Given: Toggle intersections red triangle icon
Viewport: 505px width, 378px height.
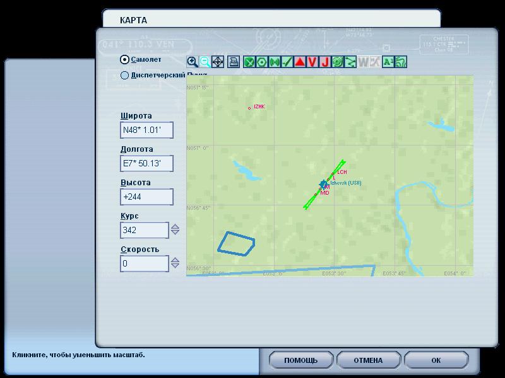Looking at the screenshot, I should (x=300, y=62).
